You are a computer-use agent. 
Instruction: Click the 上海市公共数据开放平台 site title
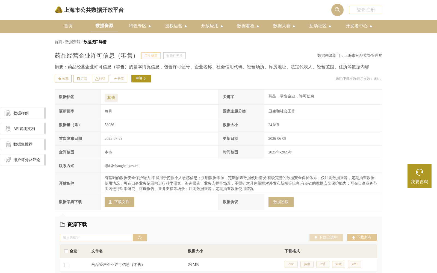coord(94,10)
